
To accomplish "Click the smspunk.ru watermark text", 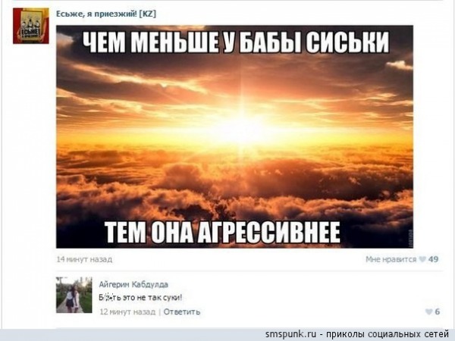I will click(x=290, y=334).
